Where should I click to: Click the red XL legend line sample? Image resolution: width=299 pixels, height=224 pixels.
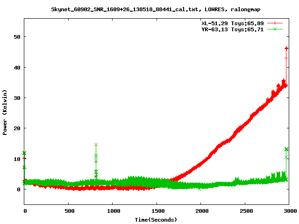coord(275,23)
